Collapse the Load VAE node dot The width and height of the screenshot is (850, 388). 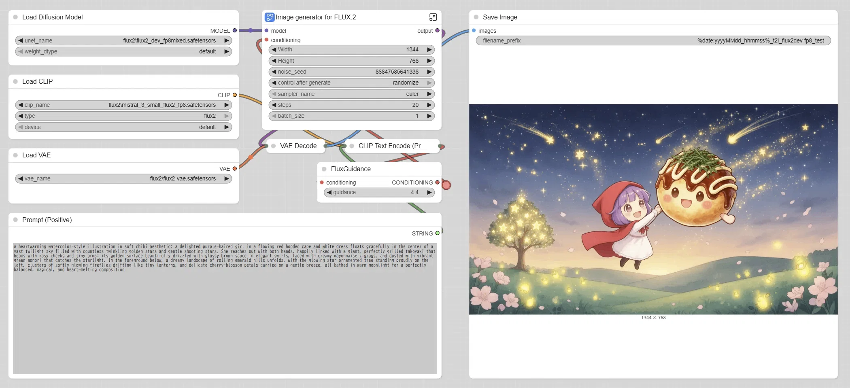click(15, 155)
